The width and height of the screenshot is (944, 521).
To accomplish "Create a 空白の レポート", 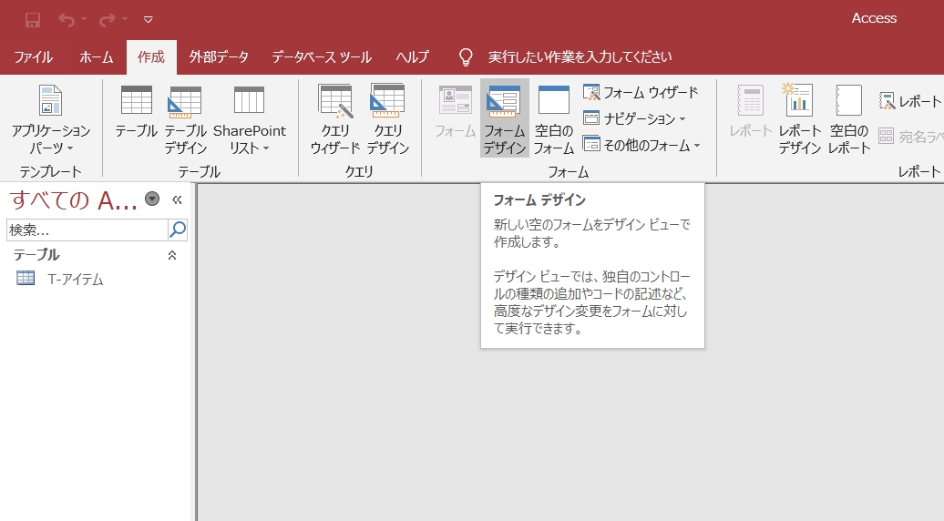I will [849, 119].
